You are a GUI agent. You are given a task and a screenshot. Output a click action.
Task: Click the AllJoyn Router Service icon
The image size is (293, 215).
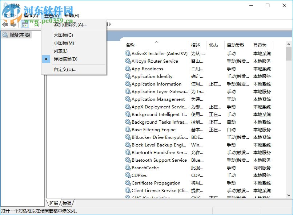[x=128, y=61]
